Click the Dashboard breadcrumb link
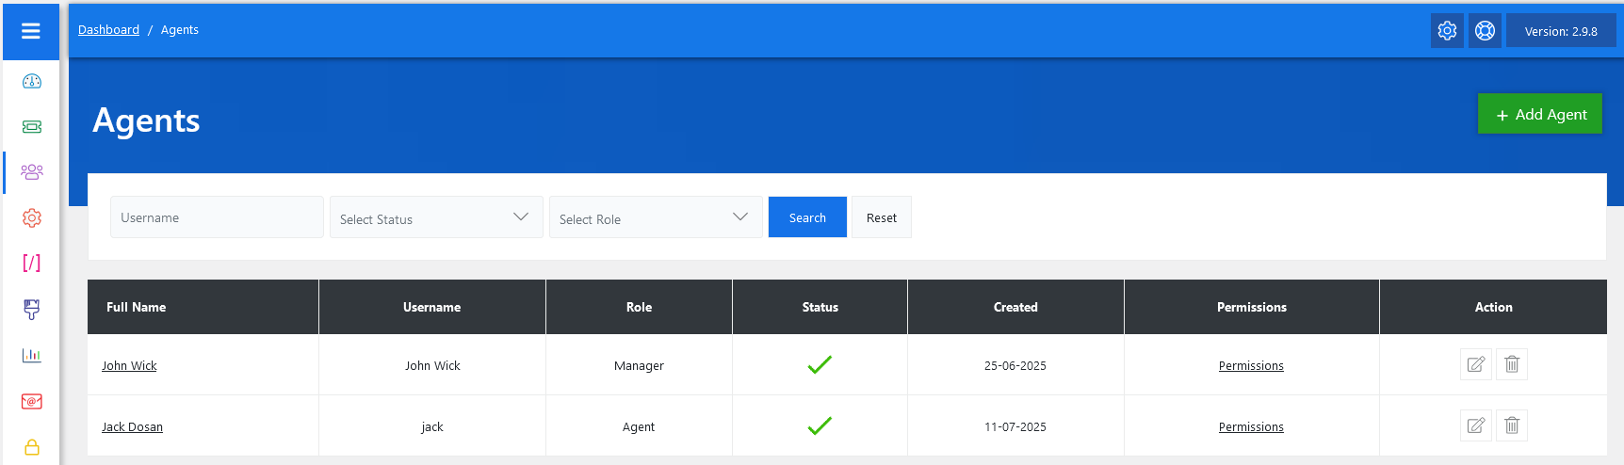 coord(108,30)
